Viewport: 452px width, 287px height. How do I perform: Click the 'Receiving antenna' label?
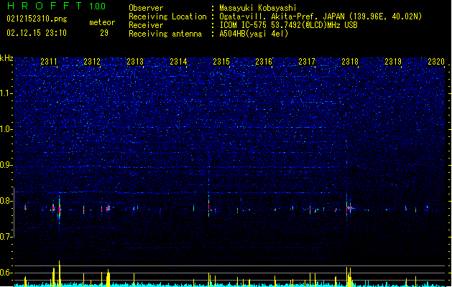coord(165,34)
